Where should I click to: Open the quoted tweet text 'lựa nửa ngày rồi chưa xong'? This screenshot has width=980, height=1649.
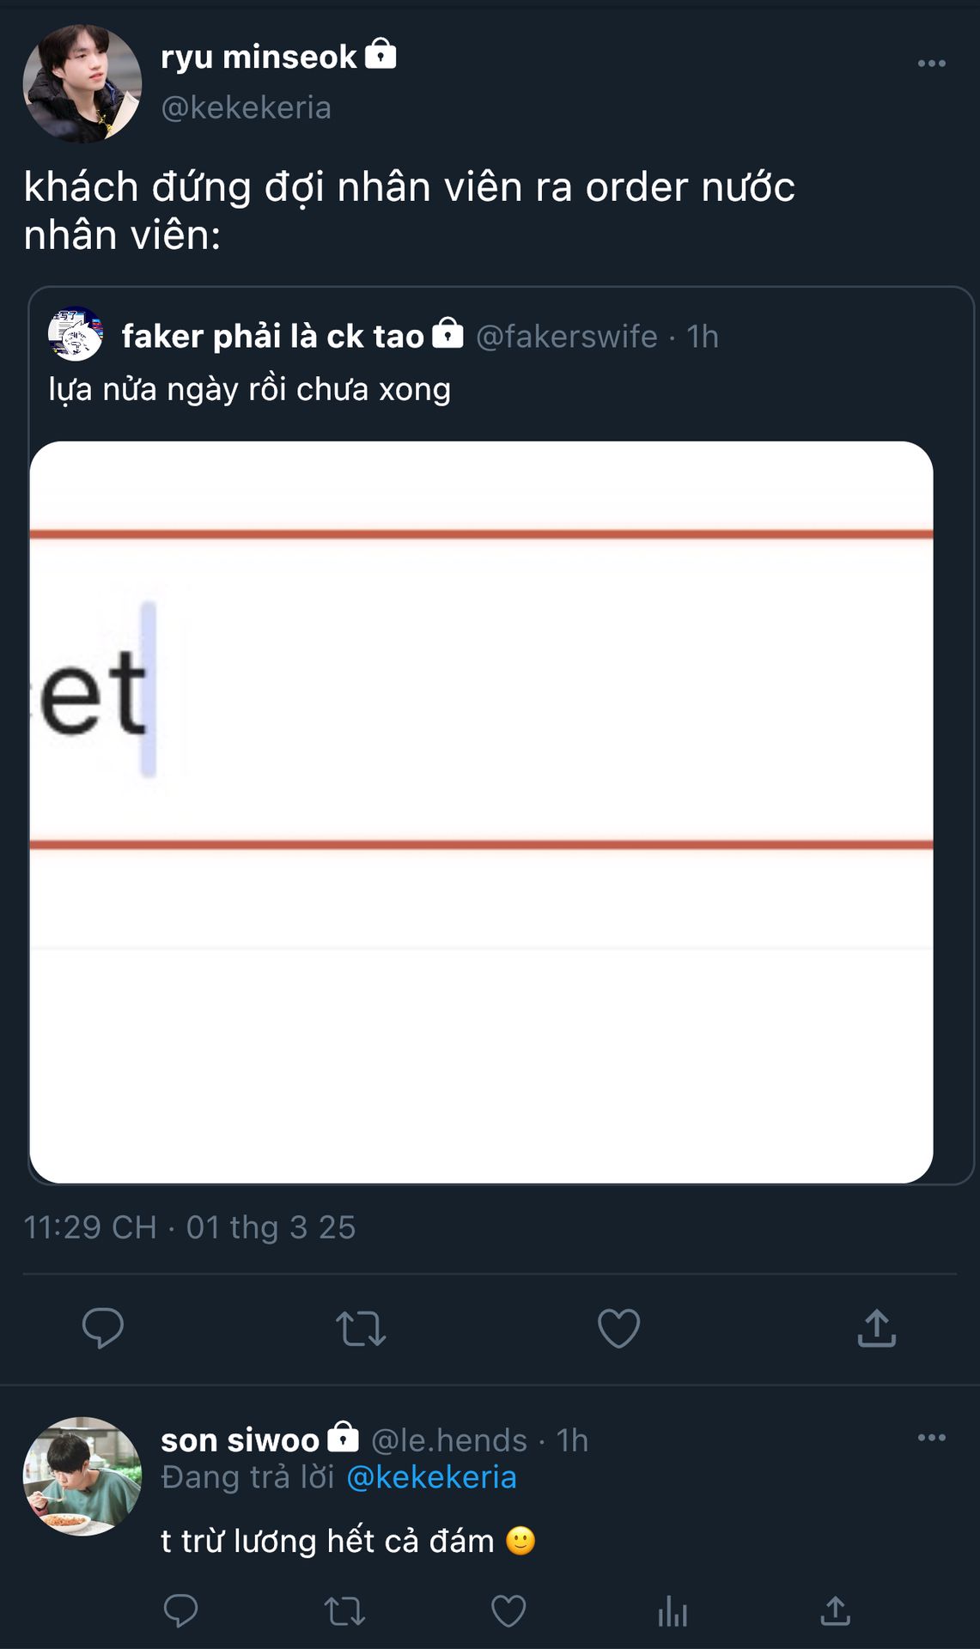coord(249,389)
